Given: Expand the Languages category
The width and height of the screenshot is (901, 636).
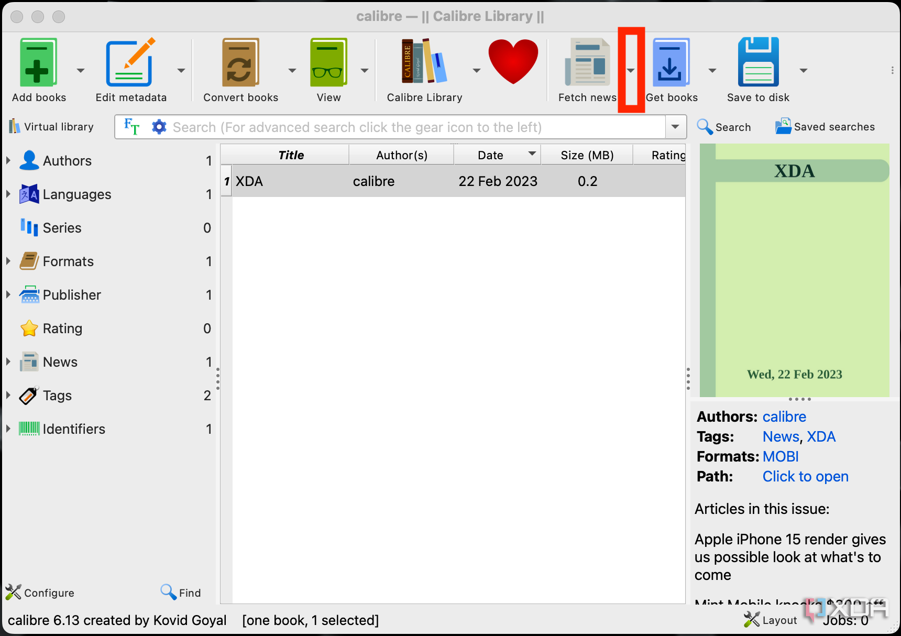Looking at the screenshot, I should click(x=8, y=194).
